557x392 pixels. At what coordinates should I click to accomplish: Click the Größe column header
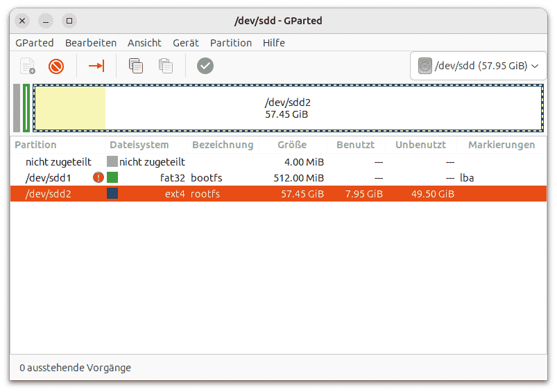pos(292,145)
